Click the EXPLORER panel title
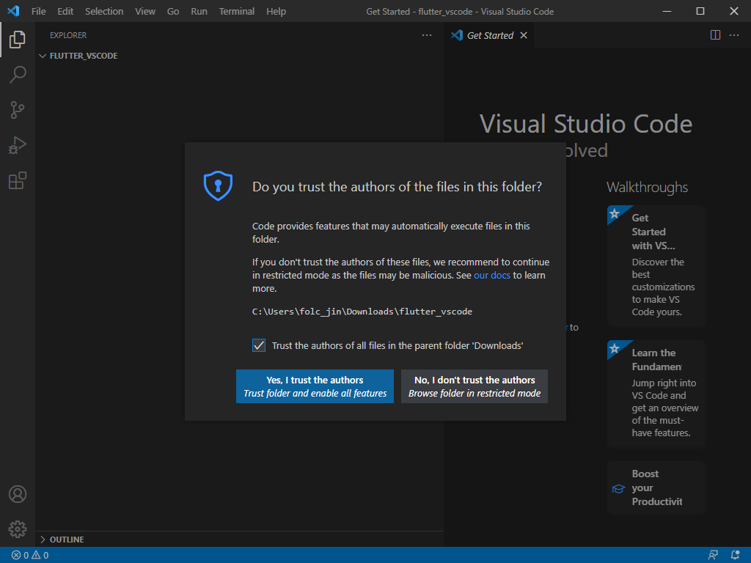 (68, 35)
